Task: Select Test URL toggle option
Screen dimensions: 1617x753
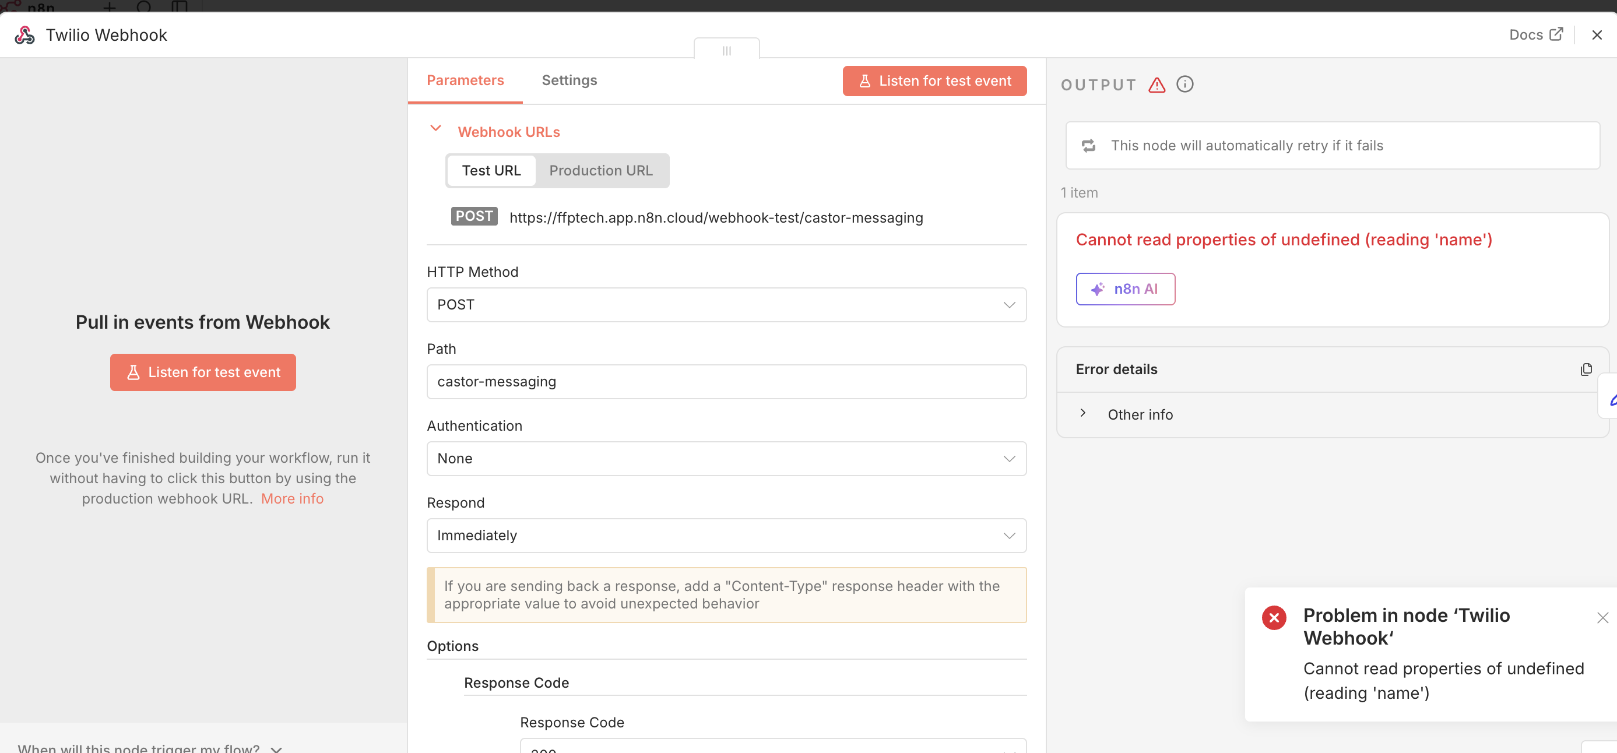Action: (x=491, y=171)
